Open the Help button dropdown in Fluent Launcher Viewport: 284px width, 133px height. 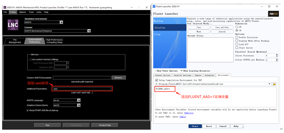[243, 126]
